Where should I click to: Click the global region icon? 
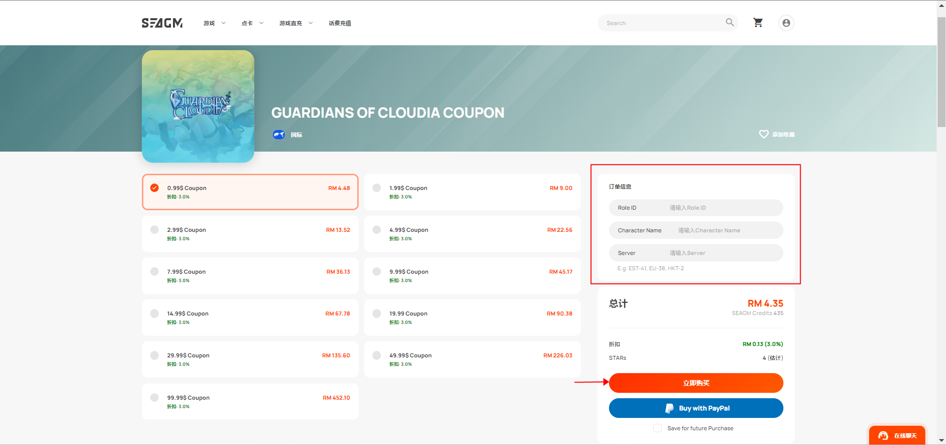coord(279,134)
